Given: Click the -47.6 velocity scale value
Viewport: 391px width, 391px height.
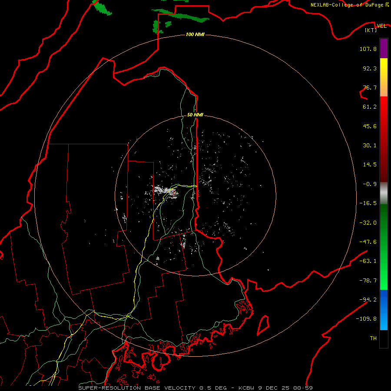Looking at the screenshot, I should point(368,242).
